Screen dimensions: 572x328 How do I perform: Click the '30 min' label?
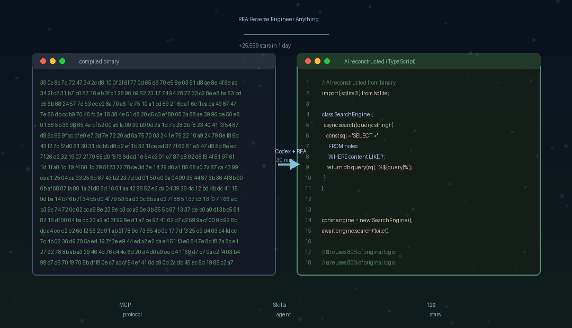(285, 160)
